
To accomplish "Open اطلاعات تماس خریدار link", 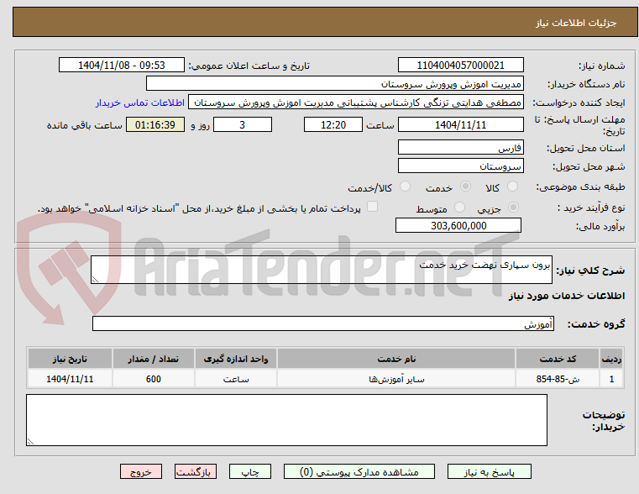I will point(140,102).
